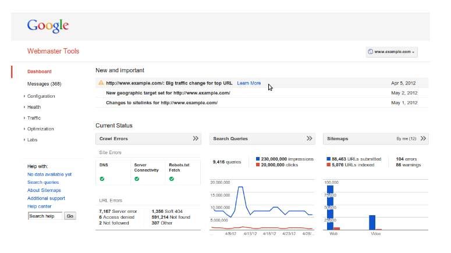
Task: Click the 'By me (12)' sitemaps filter
Action: 406,138
